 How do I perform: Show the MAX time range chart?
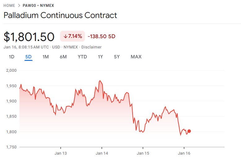tap(136, 57)
